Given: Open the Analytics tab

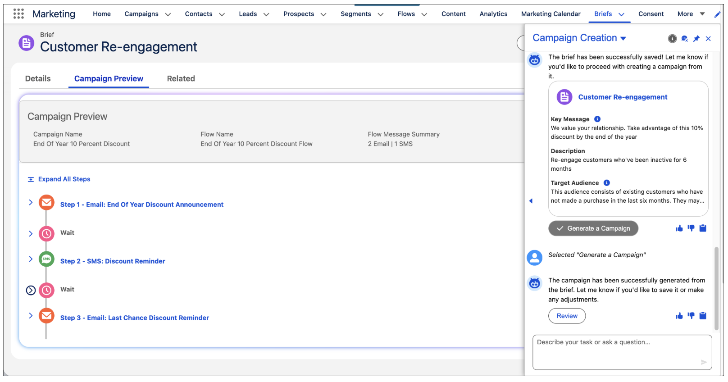Looking at the screenshot, I should tap(493, 14).
